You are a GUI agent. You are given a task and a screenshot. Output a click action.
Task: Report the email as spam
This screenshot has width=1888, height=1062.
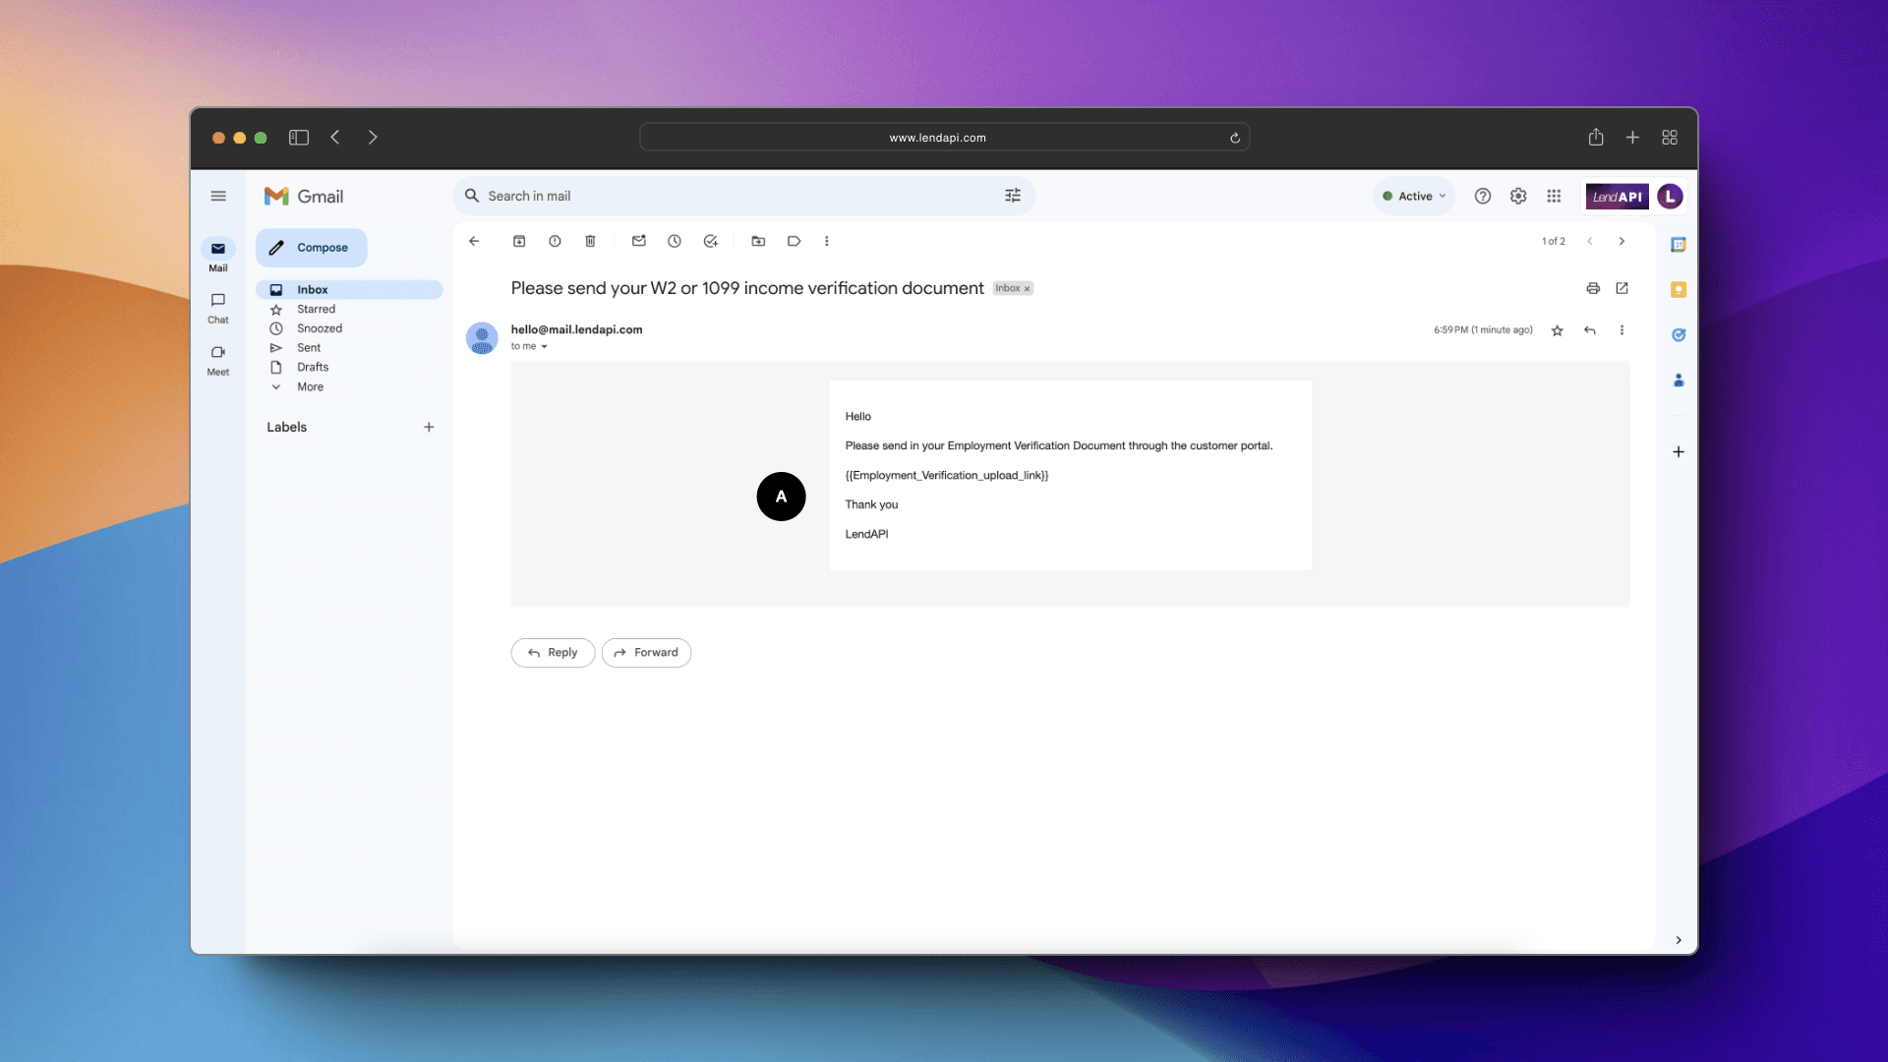(x=556, y=241)
